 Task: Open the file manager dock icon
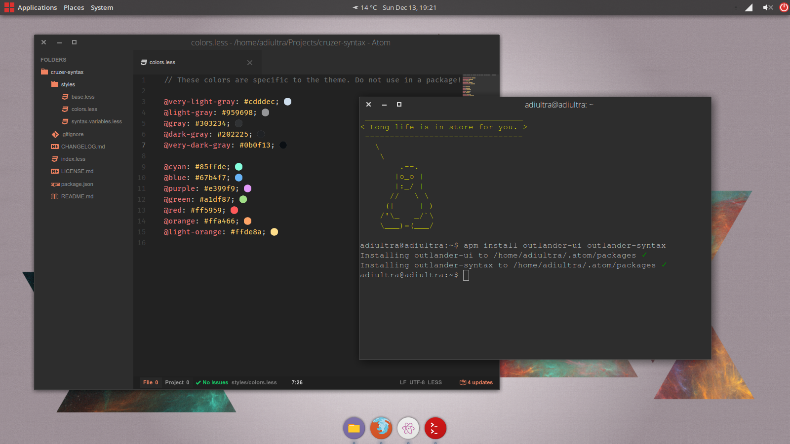click(x=354, y=428)
